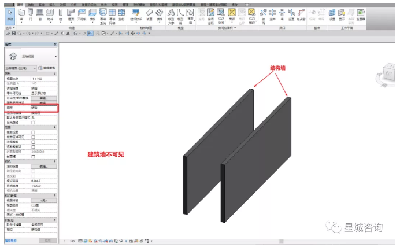The height and width of the screenshot is (247, 400).
Task: Pick the Window tool in ribbon
Action: pyautogui.click(x=40, y=14)
